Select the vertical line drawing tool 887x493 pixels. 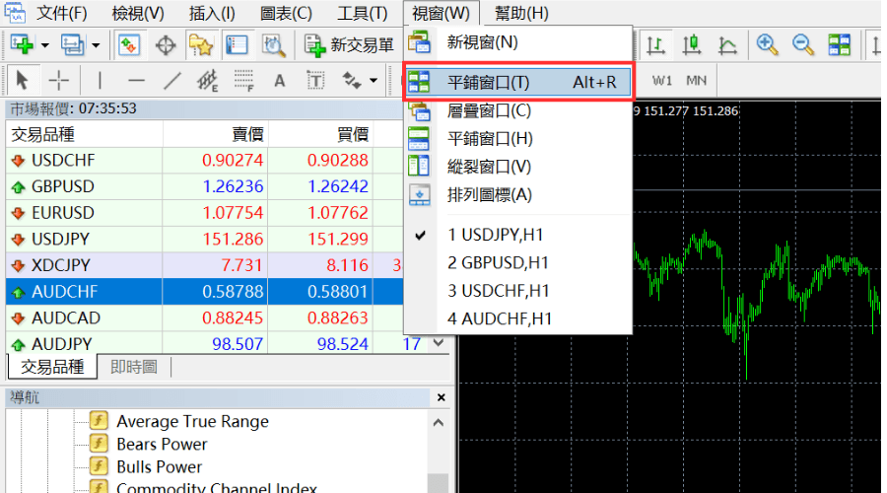(101, 81)
